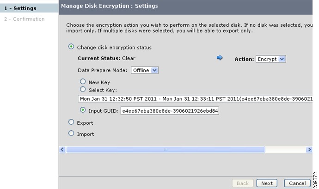Click the left scroll arrow icon
The image size is (319, 189).
pyautogui.click(x=62, y=150)
